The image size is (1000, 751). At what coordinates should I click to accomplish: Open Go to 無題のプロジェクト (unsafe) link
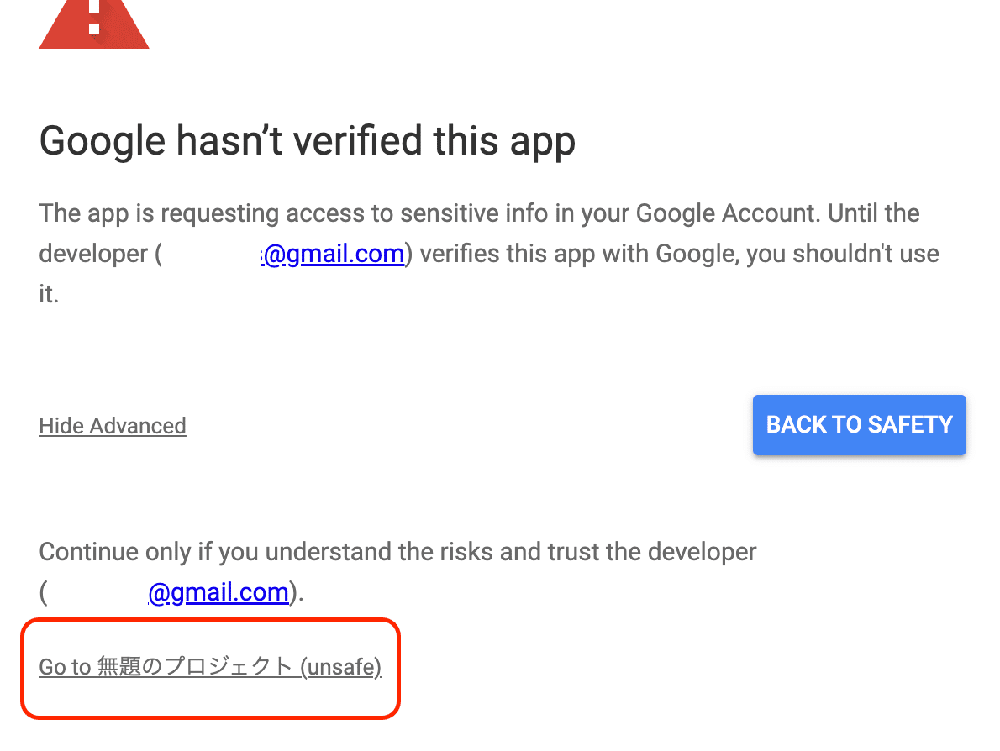click(210, 667)
